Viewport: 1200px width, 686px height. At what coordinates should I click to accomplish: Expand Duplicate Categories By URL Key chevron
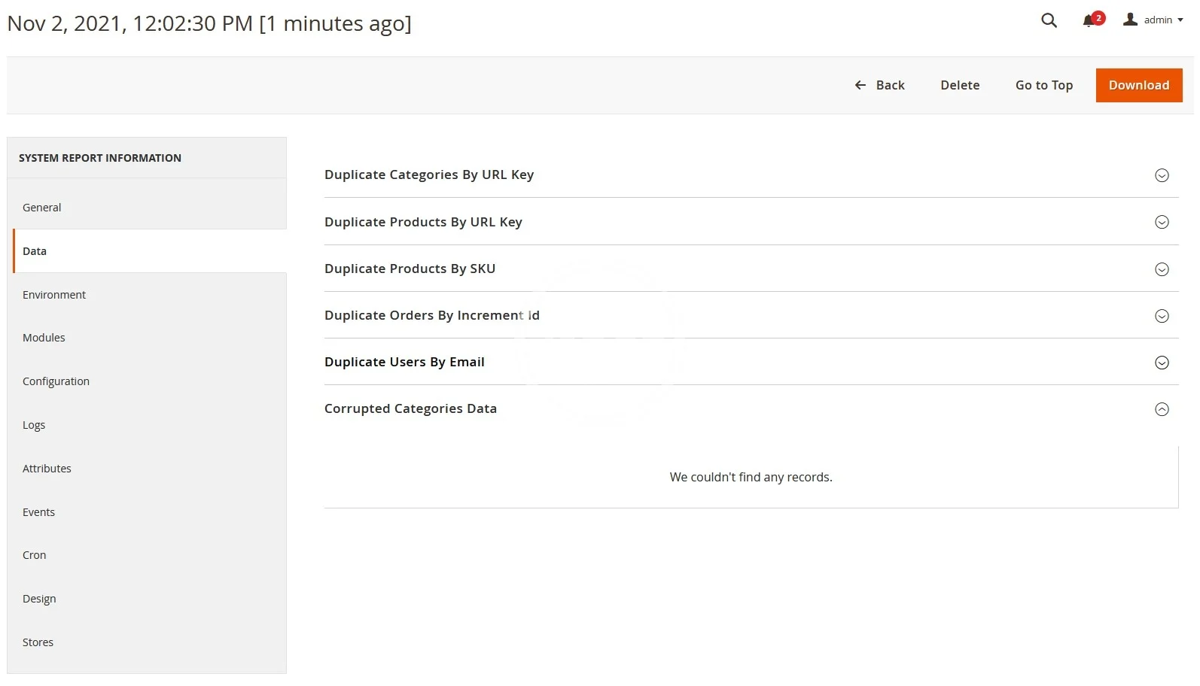pyautogui.click(x=1162, y=175)
